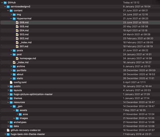Select the file name homepage.md
The height and width of the screenshot is (137, 160).
coord(28,58)
